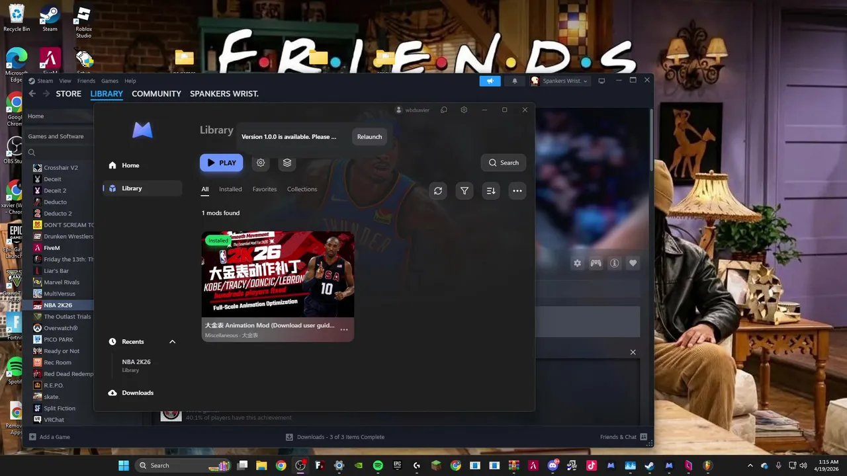847x476 pixels.
Task: Open Steam COMMUNITY tab
Action: coord(156,94)
